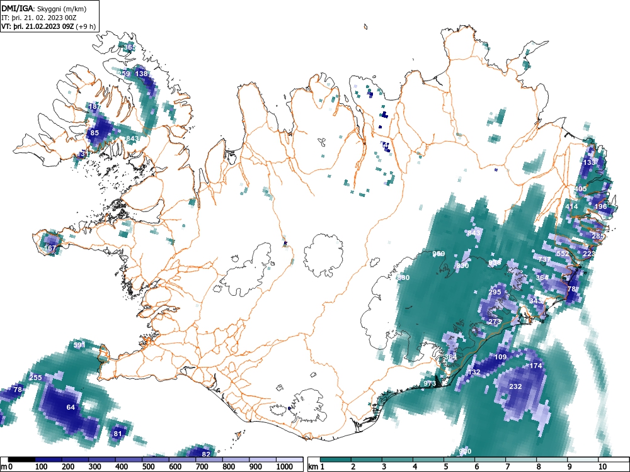This screenshot has width=630, height=472.
Task: Click the value 132 on the map
Action: coord(474,372)
